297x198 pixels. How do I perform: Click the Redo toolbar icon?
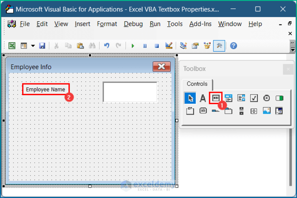tap(118, 46)
